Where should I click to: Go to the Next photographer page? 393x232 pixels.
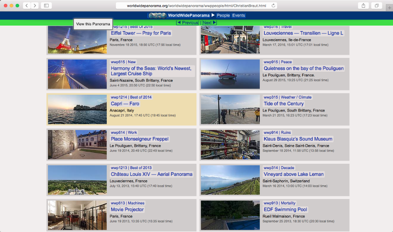pos(209,23)
